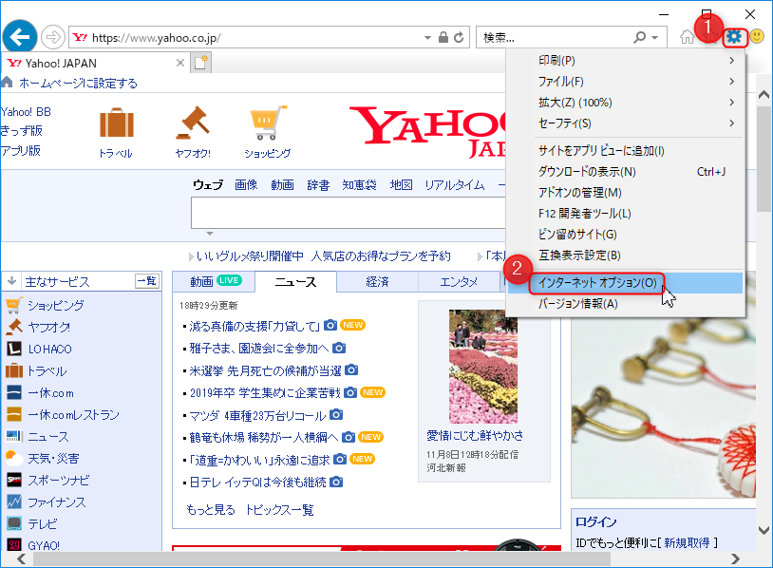Select the 画像 search category

(x=246, y=185)
